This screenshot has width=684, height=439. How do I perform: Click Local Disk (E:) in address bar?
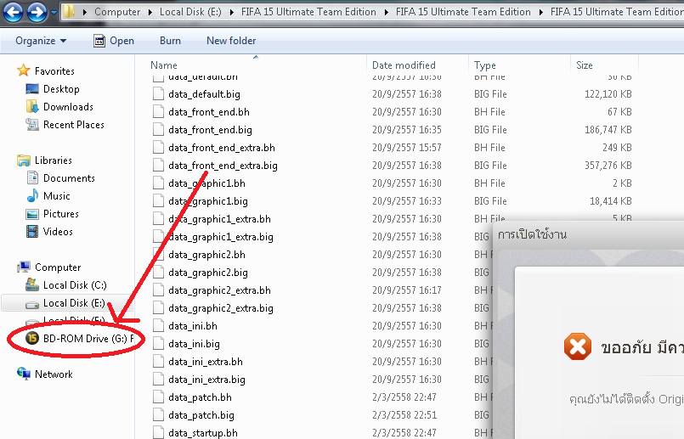pos(190,12)
